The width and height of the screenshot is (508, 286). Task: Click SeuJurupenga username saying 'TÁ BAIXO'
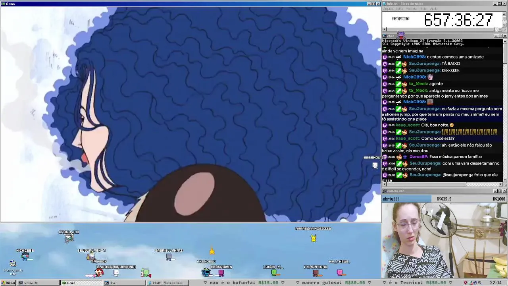[x=424, y=64]
